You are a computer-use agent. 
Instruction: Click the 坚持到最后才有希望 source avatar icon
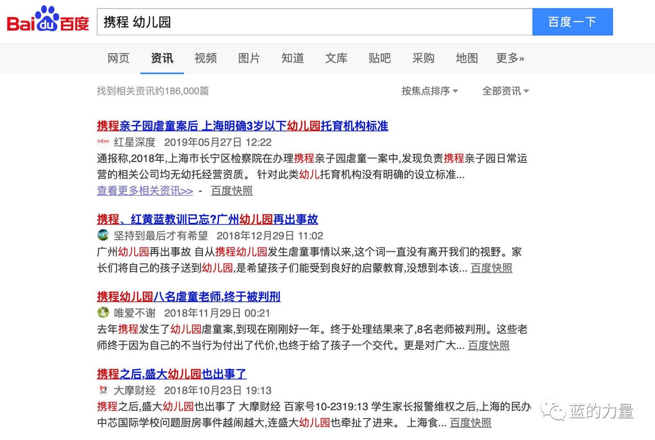pos(103,235)
